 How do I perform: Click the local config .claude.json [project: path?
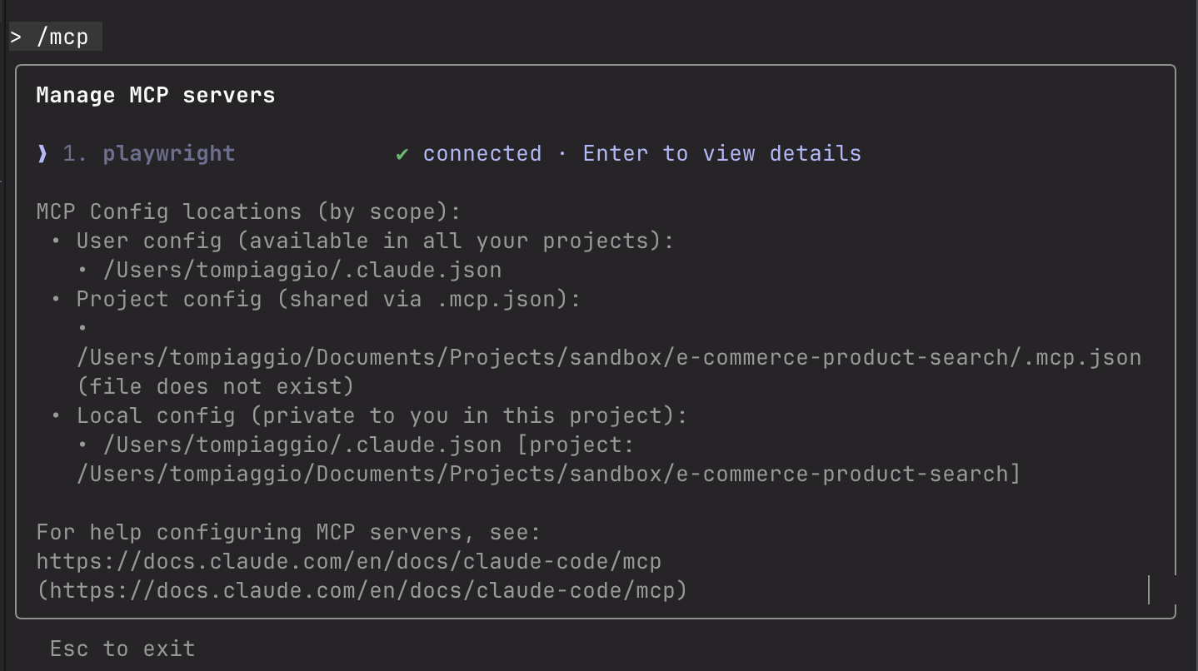tap(368, 445)
